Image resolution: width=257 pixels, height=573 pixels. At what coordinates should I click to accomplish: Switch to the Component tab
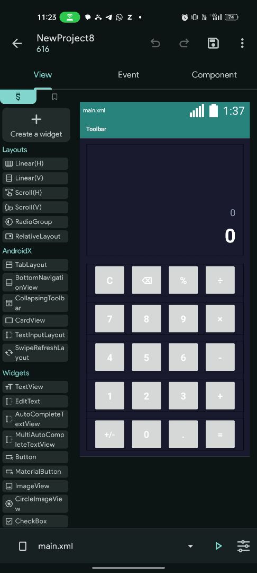point(214,75)
